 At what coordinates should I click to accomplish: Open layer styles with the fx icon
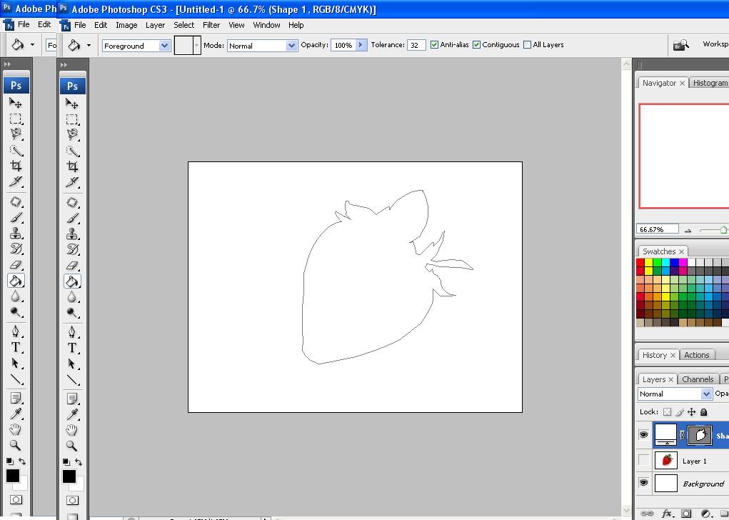pyautogui.click(x=667, y=513)
